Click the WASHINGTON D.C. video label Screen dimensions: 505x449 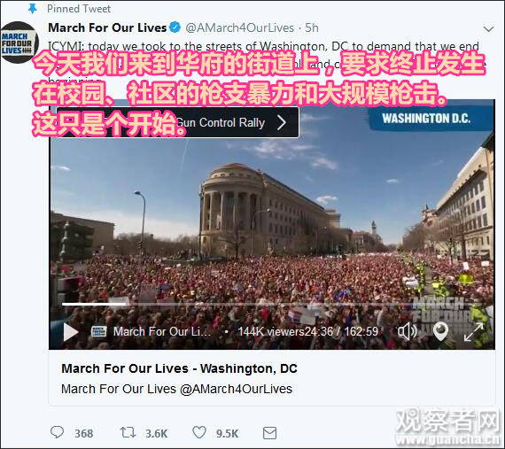click(x=426, y=119)
